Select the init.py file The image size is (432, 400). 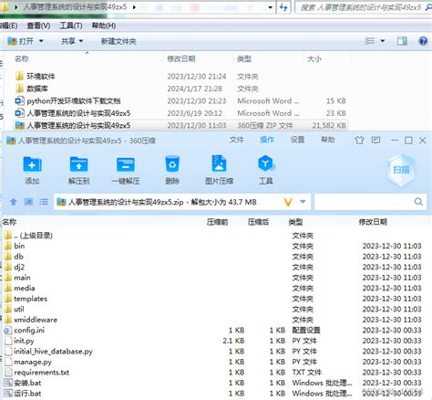[x=24, y=341]
